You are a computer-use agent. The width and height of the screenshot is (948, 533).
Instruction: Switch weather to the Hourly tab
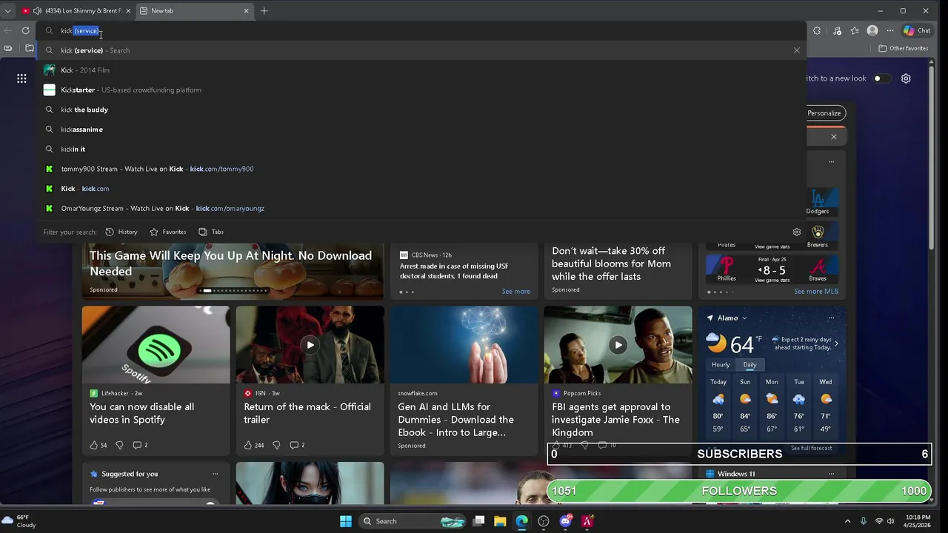pyautogui.click(x=721, y=365)
